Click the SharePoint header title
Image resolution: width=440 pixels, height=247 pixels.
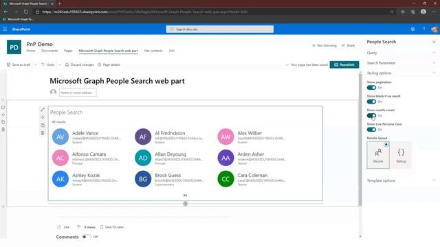[x=21, y=29]
